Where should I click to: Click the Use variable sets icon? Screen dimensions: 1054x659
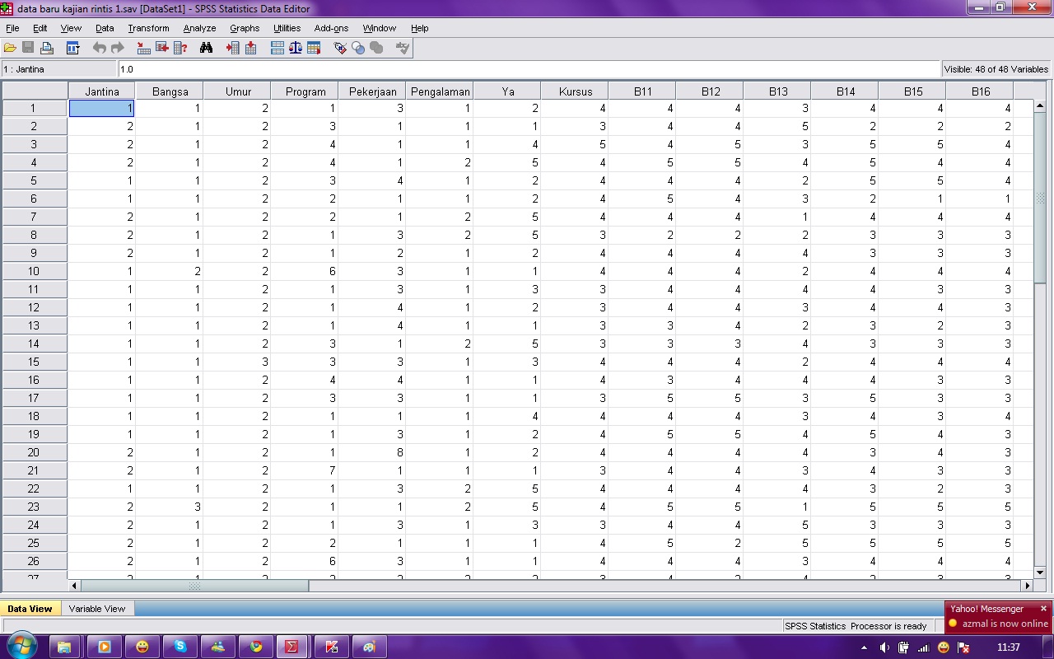(358, 48)
